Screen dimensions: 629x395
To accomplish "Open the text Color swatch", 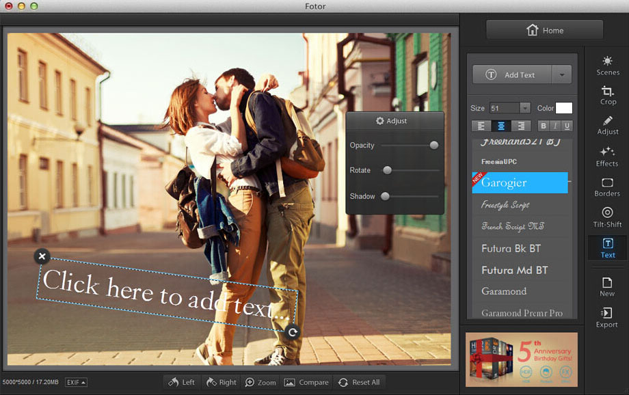I will pyautogui.click(x=564, y=108).
